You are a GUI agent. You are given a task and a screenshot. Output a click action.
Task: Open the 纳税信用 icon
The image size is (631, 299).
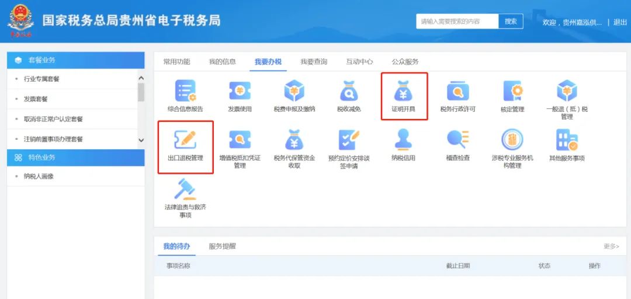tap(403, 140)
